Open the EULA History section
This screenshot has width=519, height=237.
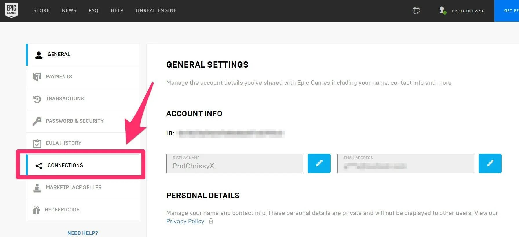click(x=63, y=143)
